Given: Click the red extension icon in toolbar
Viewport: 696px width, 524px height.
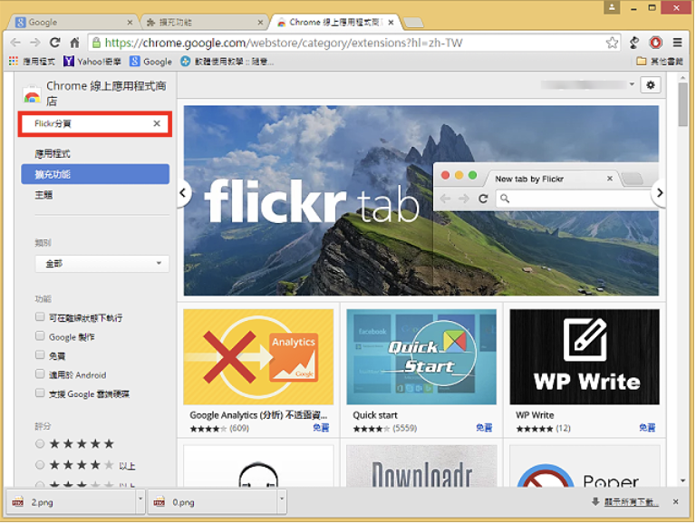Looking at the screenshot, I should [655, 43].
